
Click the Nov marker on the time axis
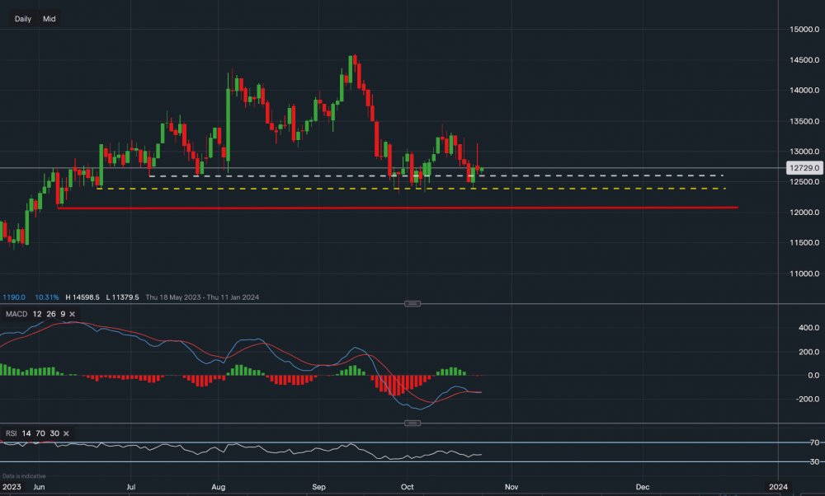pos(511,487)
